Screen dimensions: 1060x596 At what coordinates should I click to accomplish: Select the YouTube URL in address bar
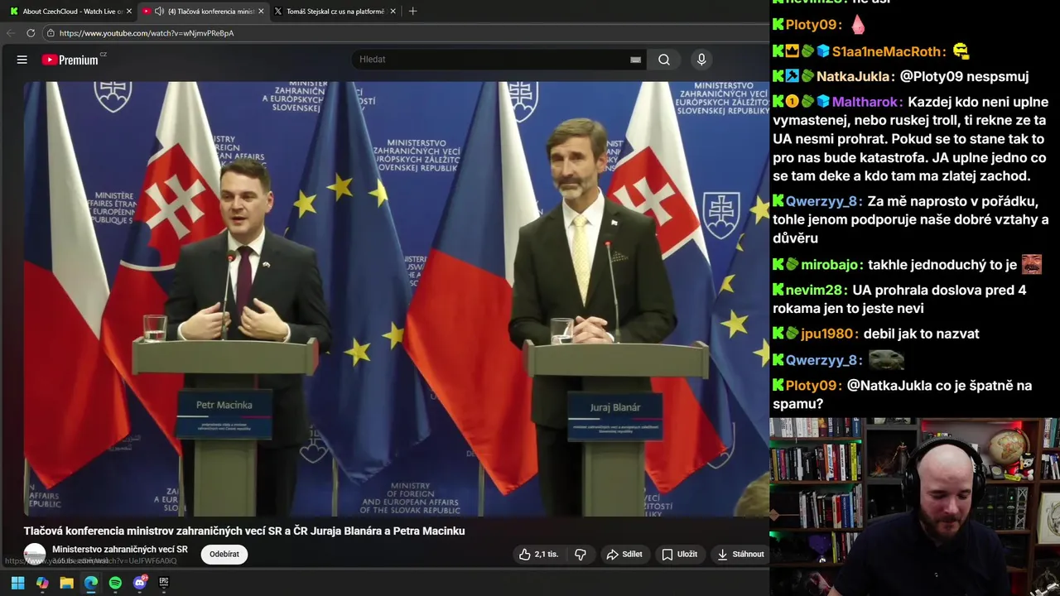tap(147, 33)
